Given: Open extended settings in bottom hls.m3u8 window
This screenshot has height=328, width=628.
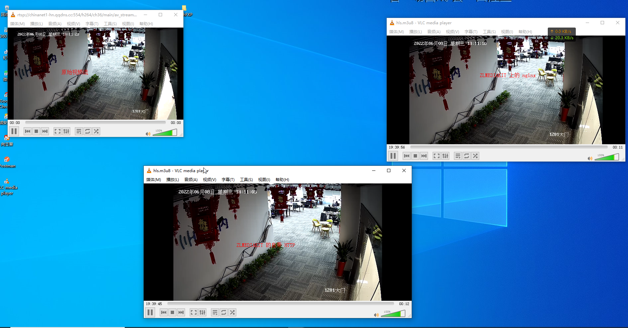Looking at the screenshot, I should click(x=202, y=312).
